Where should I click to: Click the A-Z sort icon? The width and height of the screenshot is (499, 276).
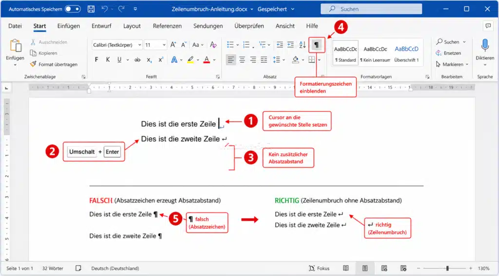click(302, 45)
